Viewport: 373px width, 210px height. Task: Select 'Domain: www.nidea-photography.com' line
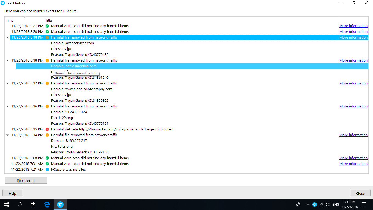(x=81, y=89)
